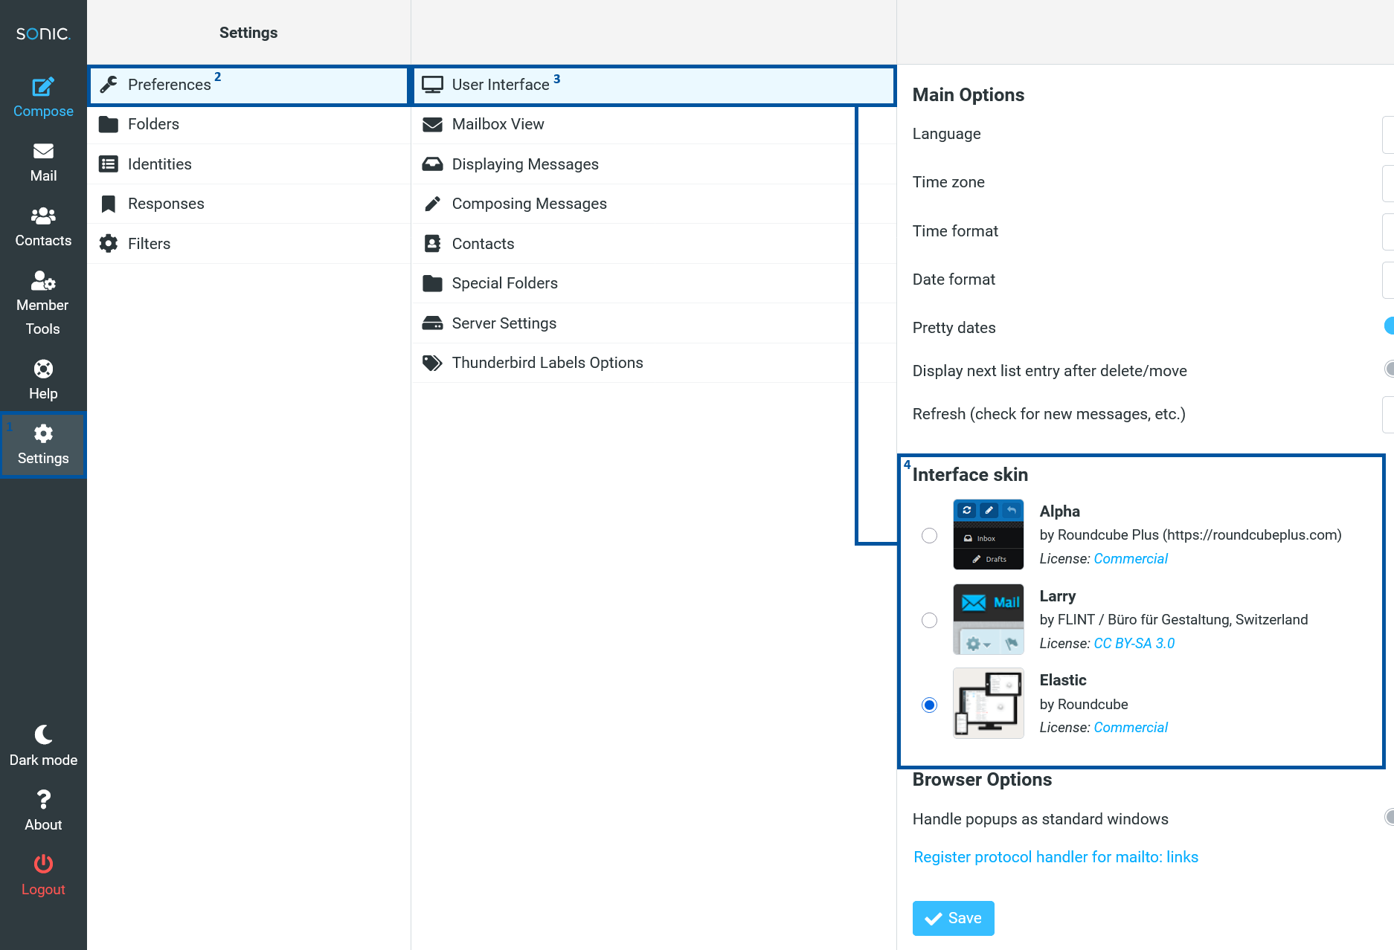The image size is (1394, 950).
Task: Click the Displaying Messages inbox icon
Action: pyautogui.click(x=432, y=164)
